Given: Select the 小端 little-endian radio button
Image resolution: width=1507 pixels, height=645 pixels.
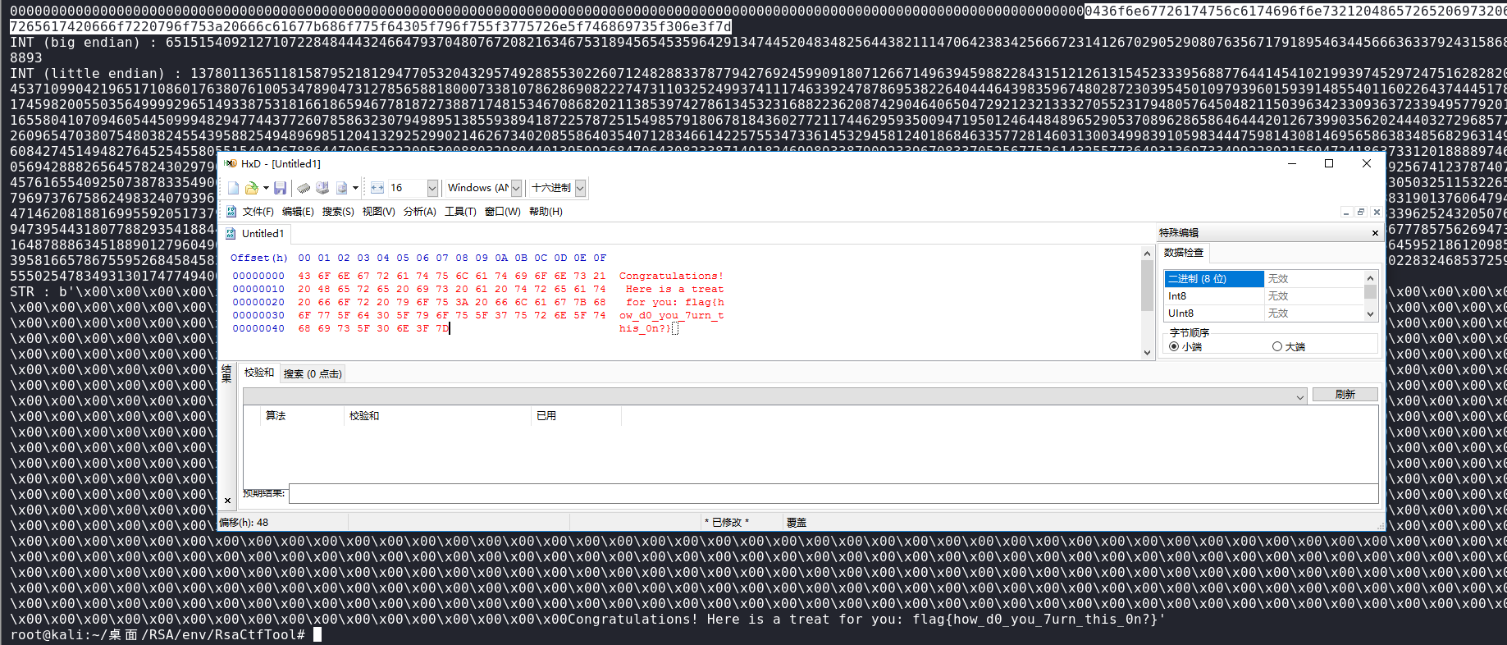Looking at the screenshot, I should [x=1174, y=346].
